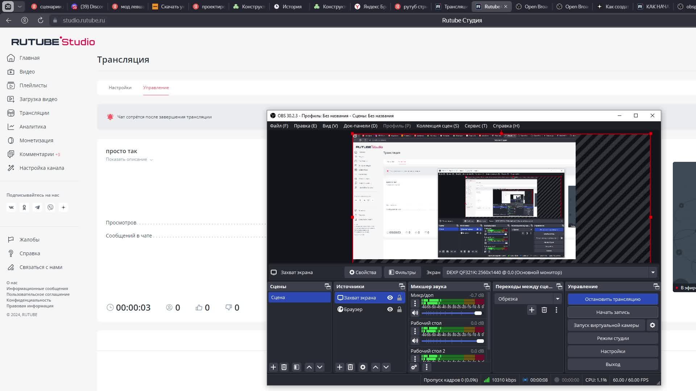The width and height of the screenshot is (696, 391).
Task: Hide the Захват экрана source
Action: 390,298
